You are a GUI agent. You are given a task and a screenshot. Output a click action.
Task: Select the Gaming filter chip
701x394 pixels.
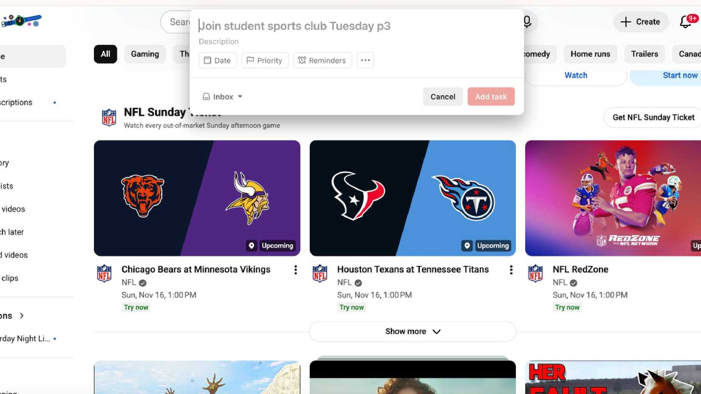(145, 54)
